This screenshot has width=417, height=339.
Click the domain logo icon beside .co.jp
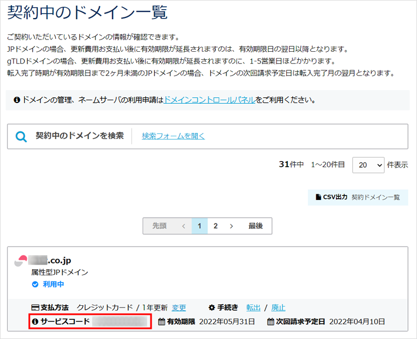pos(21,261)
